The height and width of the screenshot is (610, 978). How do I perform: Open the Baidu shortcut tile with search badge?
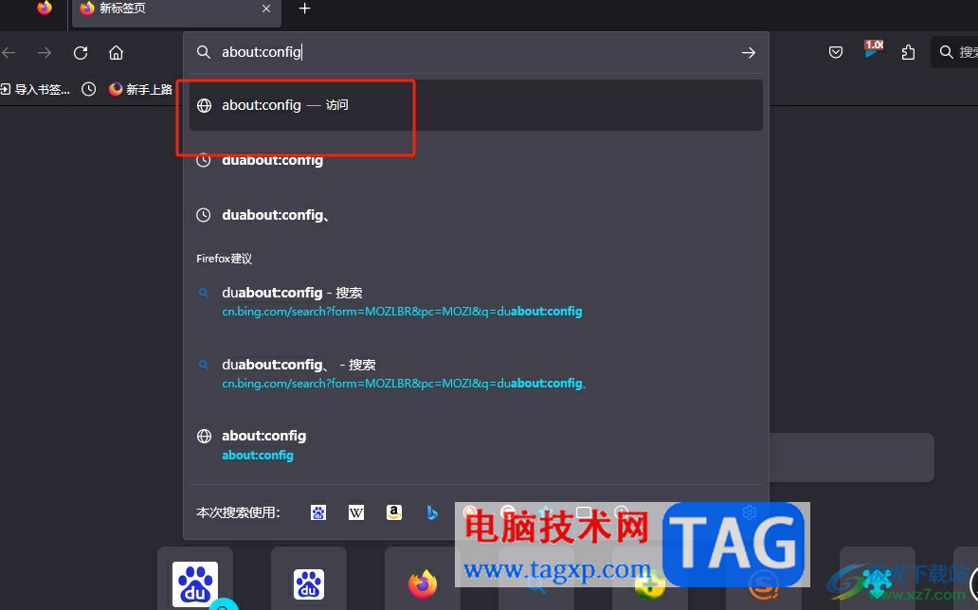coord(195,584)
